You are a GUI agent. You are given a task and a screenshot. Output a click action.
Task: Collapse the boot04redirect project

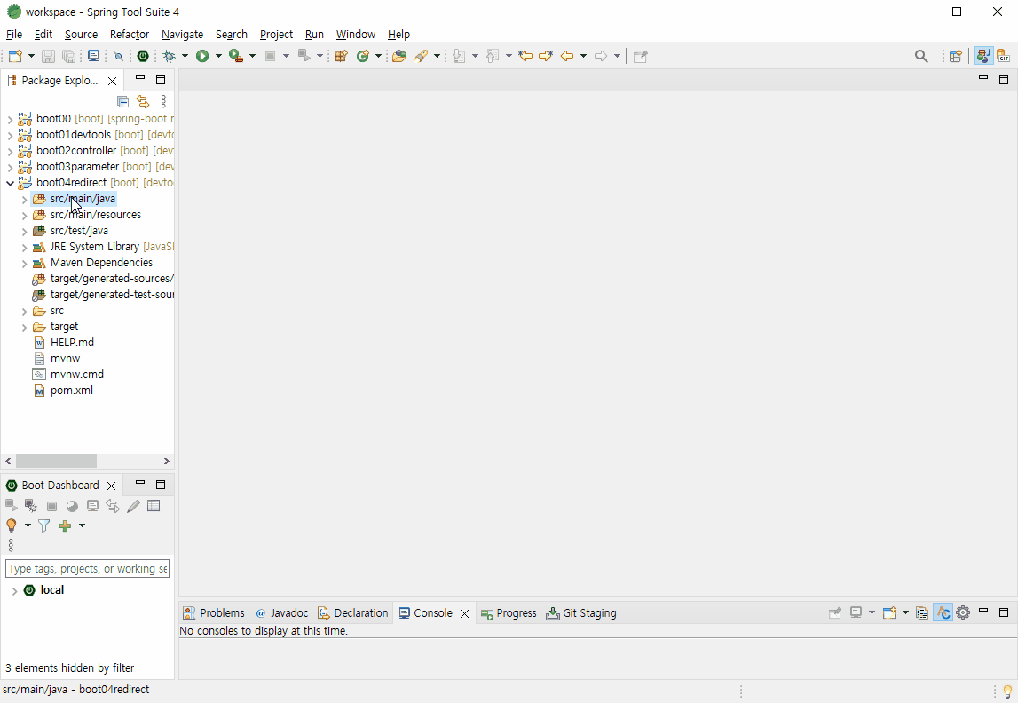coord(10,183)
